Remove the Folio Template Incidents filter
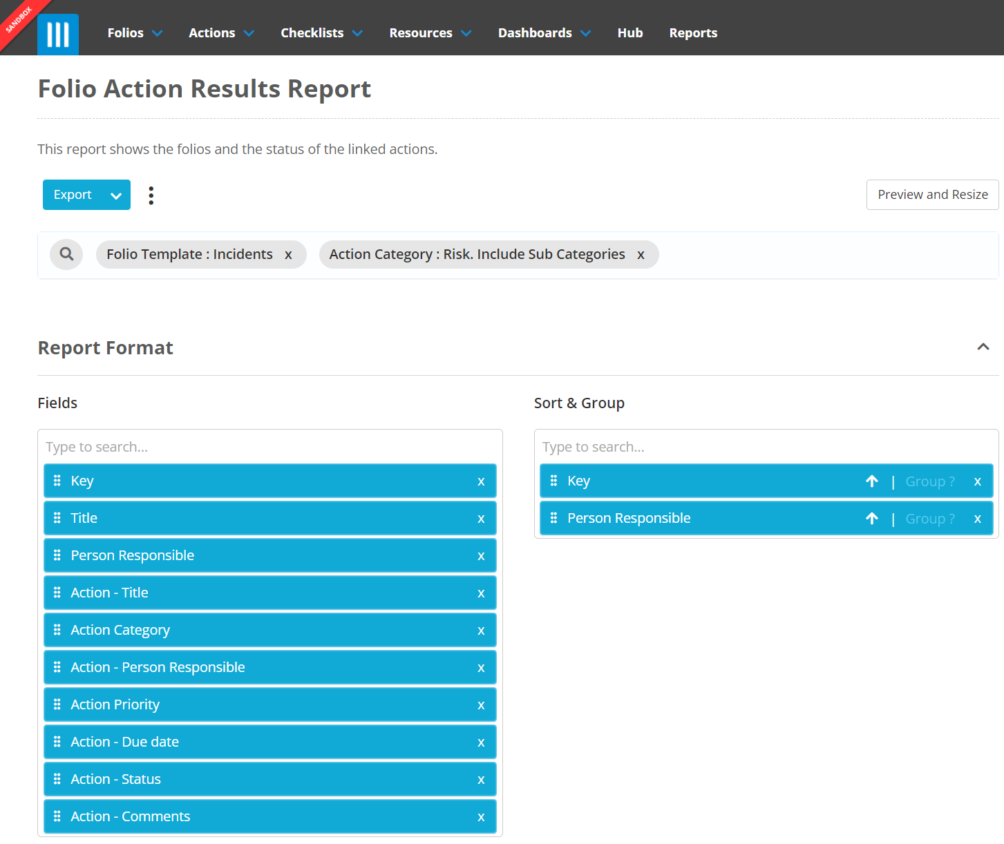Screen dimensions: 1004x844 [288, 255]
